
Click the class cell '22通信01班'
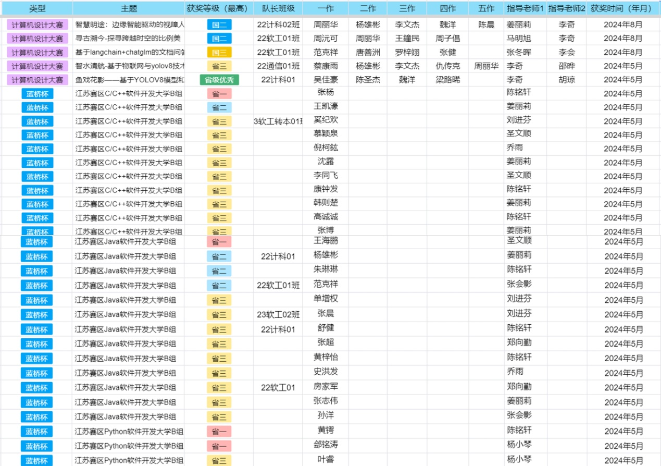(x=278, y=66)
